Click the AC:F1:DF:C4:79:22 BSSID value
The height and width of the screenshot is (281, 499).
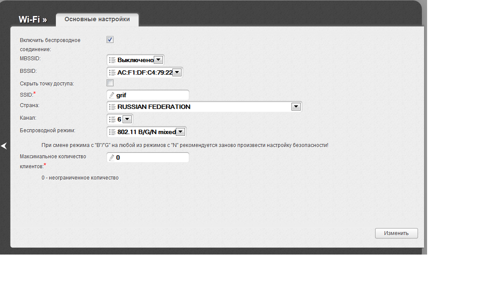click(145, 72)
